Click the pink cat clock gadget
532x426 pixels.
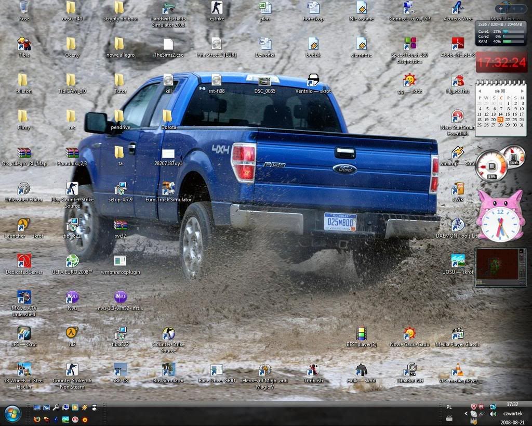coord(500,216)
